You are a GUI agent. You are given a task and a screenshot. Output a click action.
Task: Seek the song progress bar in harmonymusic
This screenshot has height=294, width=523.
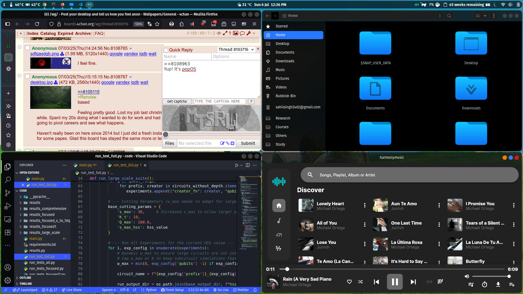pyautogui.click(x=392, y=269)
